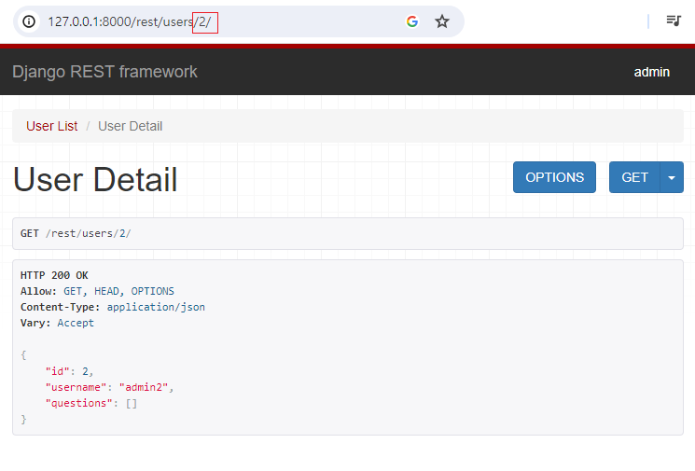Click the User Detail breadcrumb
The image size is (695, 471).
tap(130, 126)
